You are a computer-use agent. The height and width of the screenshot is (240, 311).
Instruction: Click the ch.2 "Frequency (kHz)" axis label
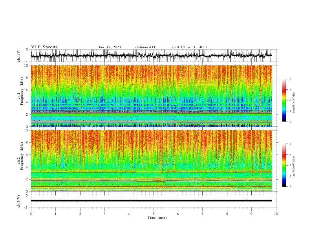(x=22, y=156)
